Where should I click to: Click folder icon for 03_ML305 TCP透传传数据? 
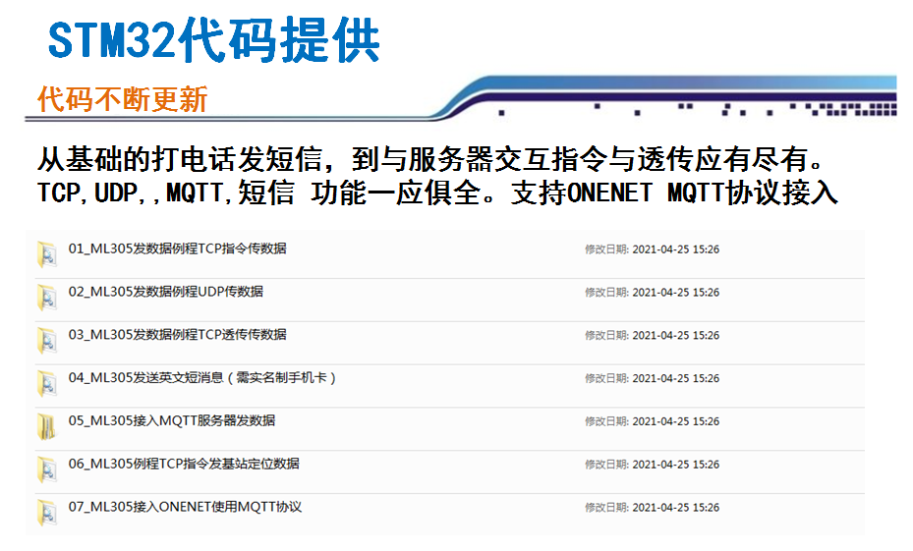[x=46, y=341]
